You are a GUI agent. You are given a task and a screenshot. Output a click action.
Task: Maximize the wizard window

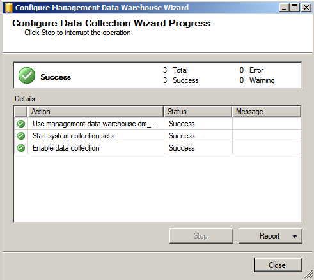pyautogui.click(x=295, y=8)
